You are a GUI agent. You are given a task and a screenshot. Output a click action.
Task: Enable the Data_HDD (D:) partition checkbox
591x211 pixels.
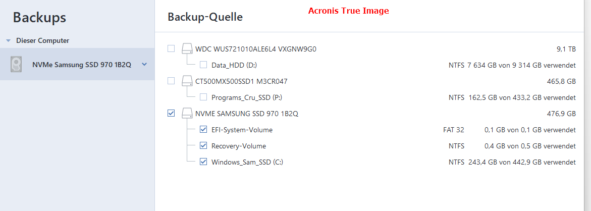click(203, 65)
